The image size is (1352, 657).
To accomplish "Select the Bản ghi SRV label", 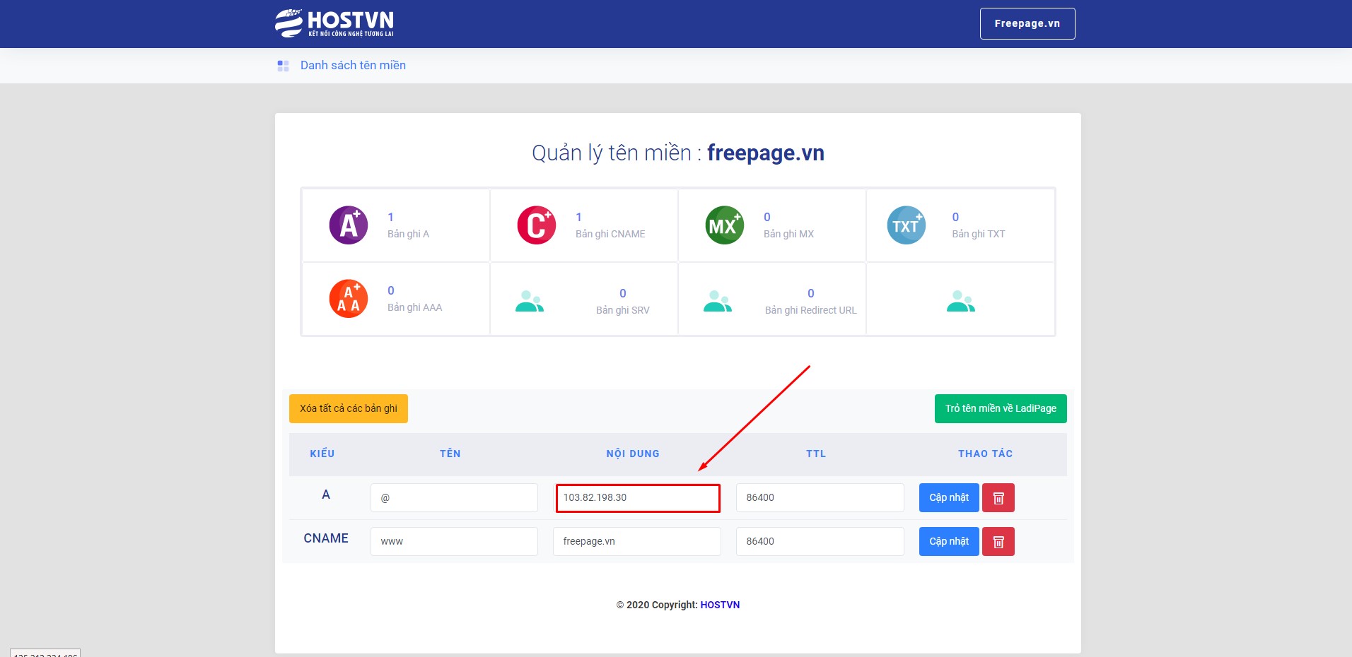I will (622, 310).
